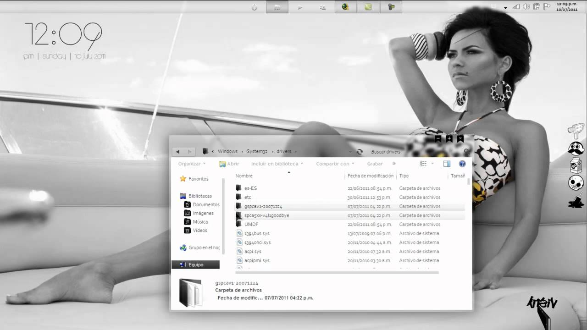Open the green note icon in top dock

(368, 7)
